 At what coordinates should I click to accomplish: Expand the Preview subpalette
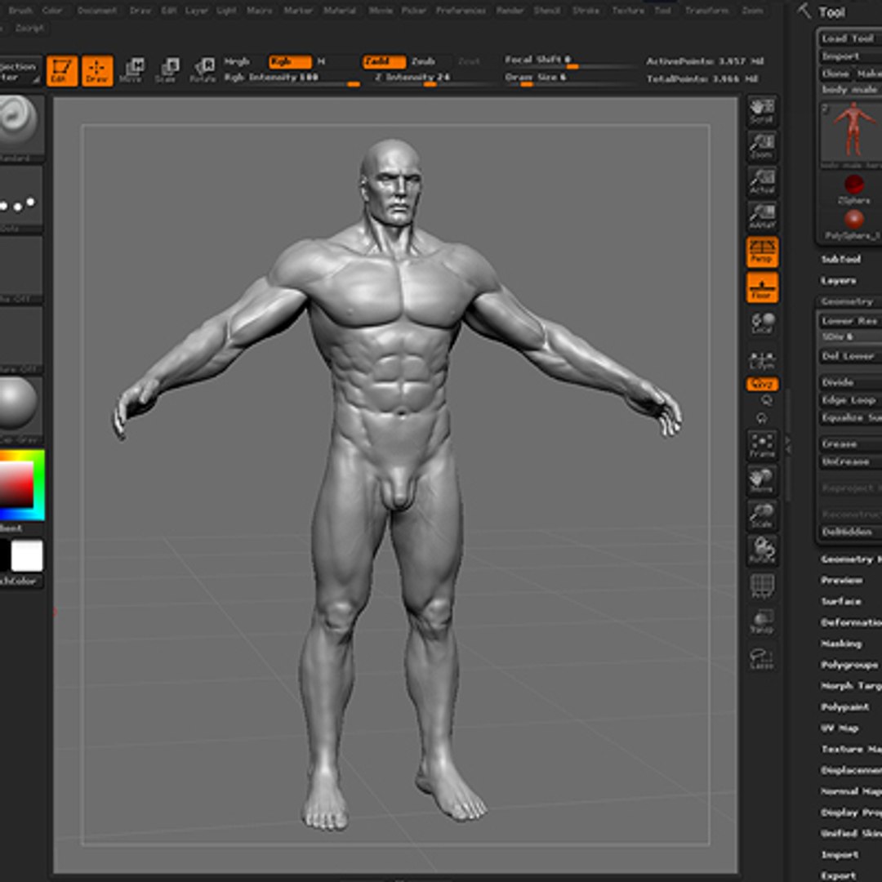[x=841, y=580]
